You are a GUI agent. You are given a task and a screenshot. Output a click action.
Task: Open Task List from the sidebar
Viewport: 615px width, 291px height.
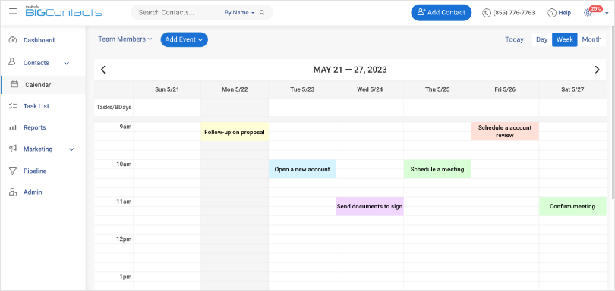click(36, 106)
